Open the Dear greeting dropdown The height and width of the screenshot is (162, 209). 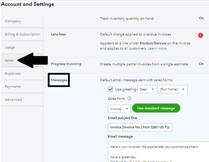147,89
